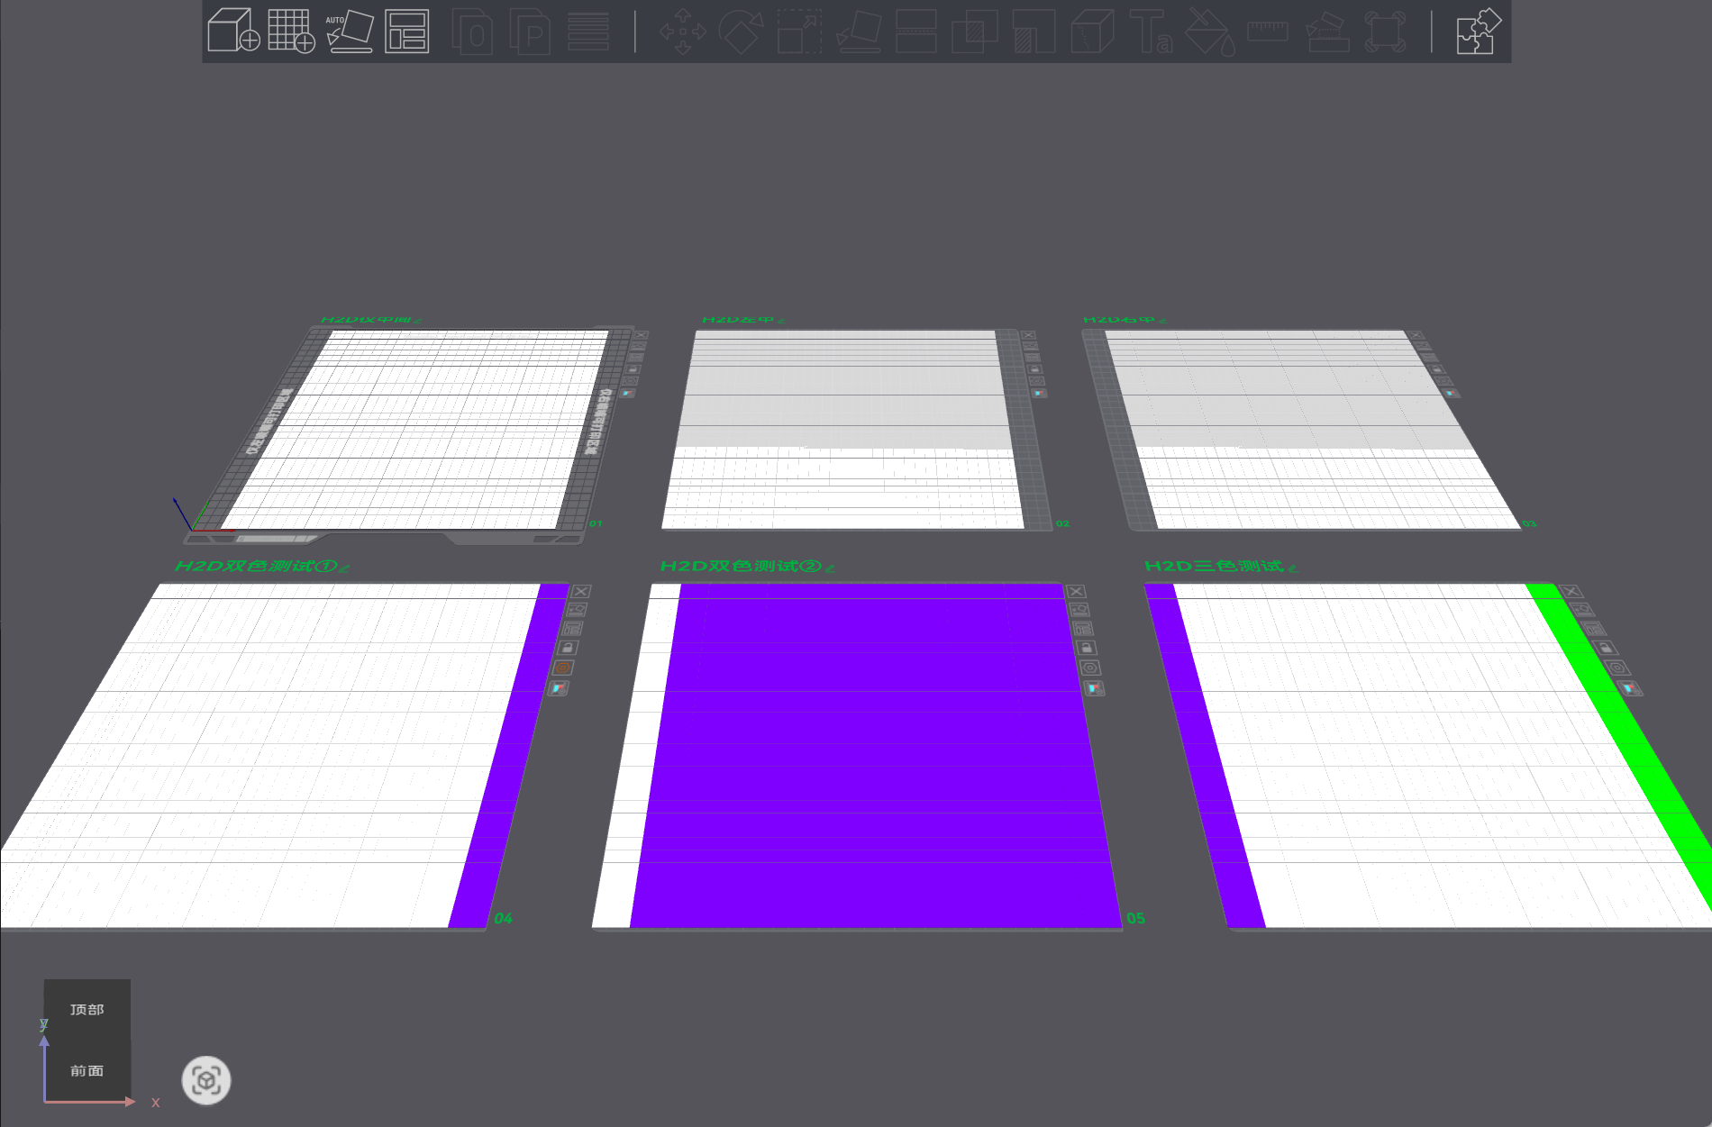Select the 前面 face of view cube
Image resolution: width=1712 pixels, height=1127 pixels.
coord(87,1071)
